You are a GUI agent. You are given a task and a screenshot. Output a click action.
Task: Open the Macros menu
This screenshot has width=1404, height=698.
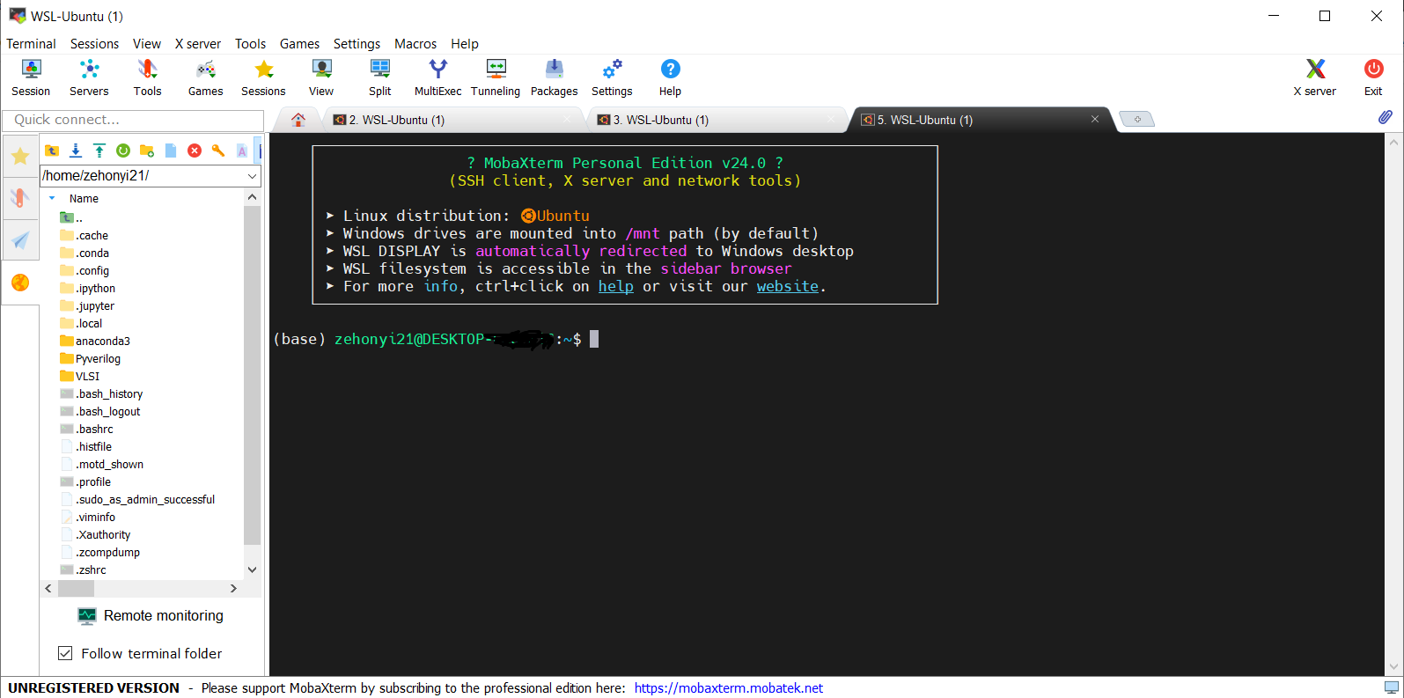pos(415,44)
